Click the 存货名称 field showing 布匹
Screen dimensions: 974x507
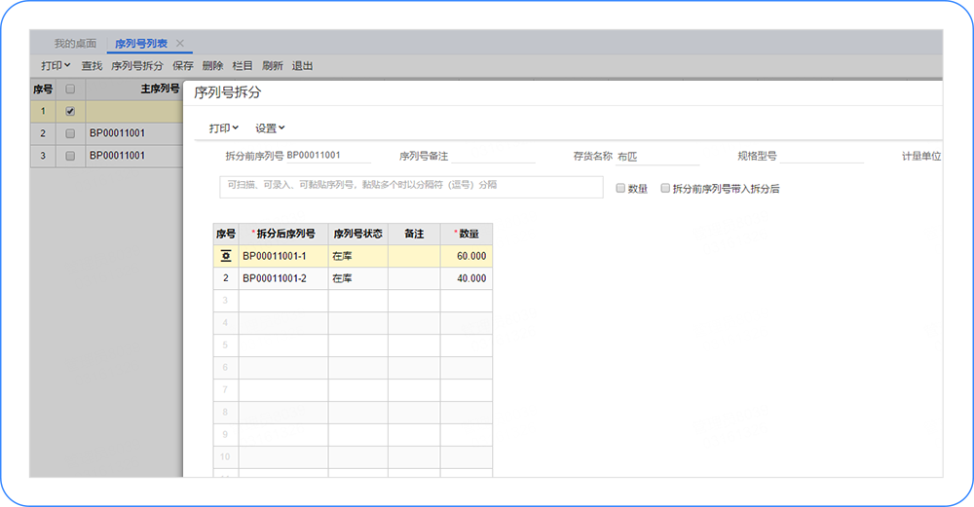click(x=657, y=157)
